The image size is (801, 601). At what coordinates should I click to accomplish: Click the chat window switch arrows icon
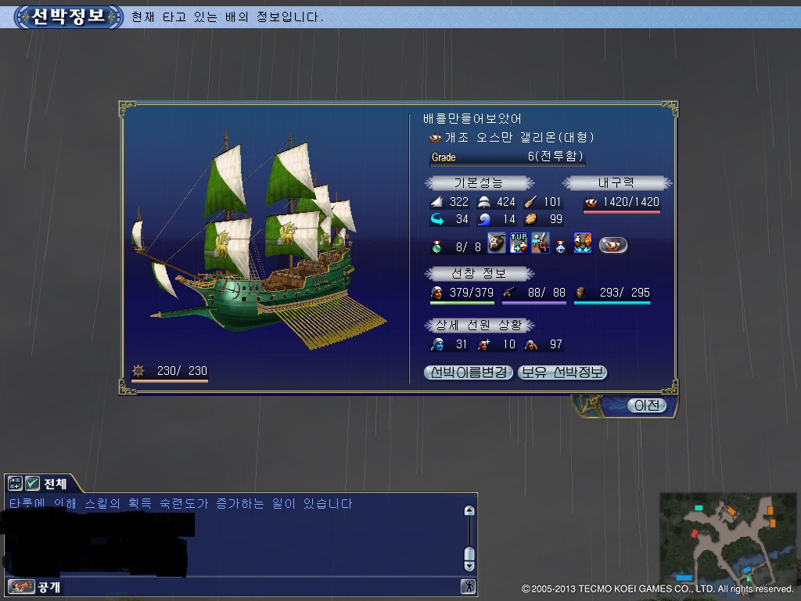(16, 483)
